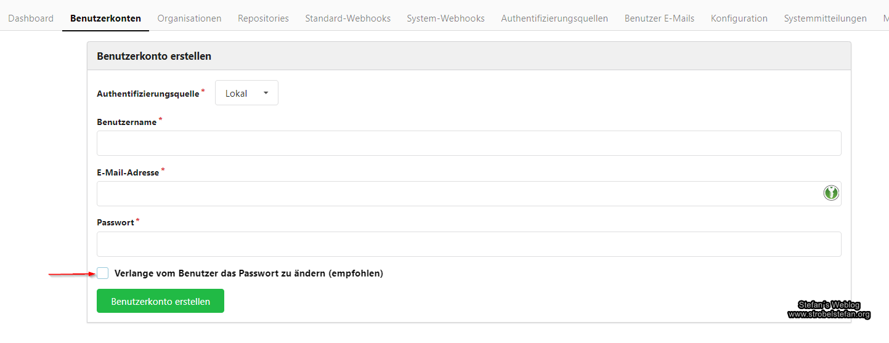Open the Authentifizierungsquelle 'Lokal' dropdown
The image size is (889, 343).
(246, 93)
